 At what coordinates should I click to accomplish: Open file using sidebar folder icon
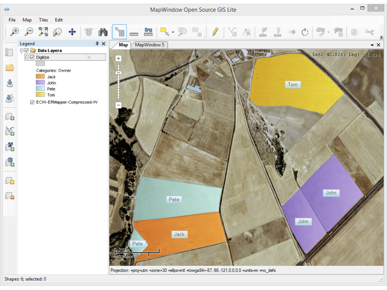coord(10,68)
